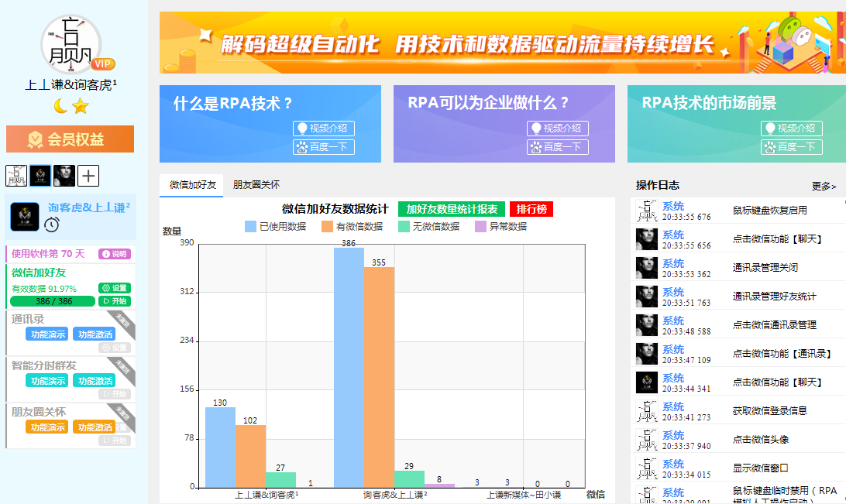Select the 显示微信窗口 log entry text
The width and height of the screenshot is (846, 504).
[760, 468]
